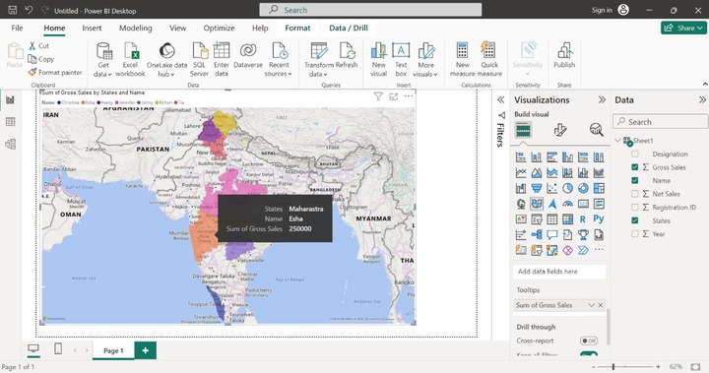This screenshot has width=709, height=373.
Task: Switch to Table view in left sidebar
Action: pos(10,122)
